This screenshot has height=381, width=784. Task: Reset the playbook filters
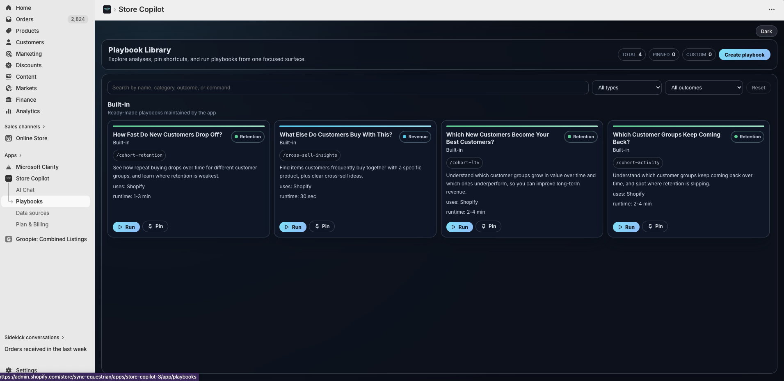pos(758,88)
